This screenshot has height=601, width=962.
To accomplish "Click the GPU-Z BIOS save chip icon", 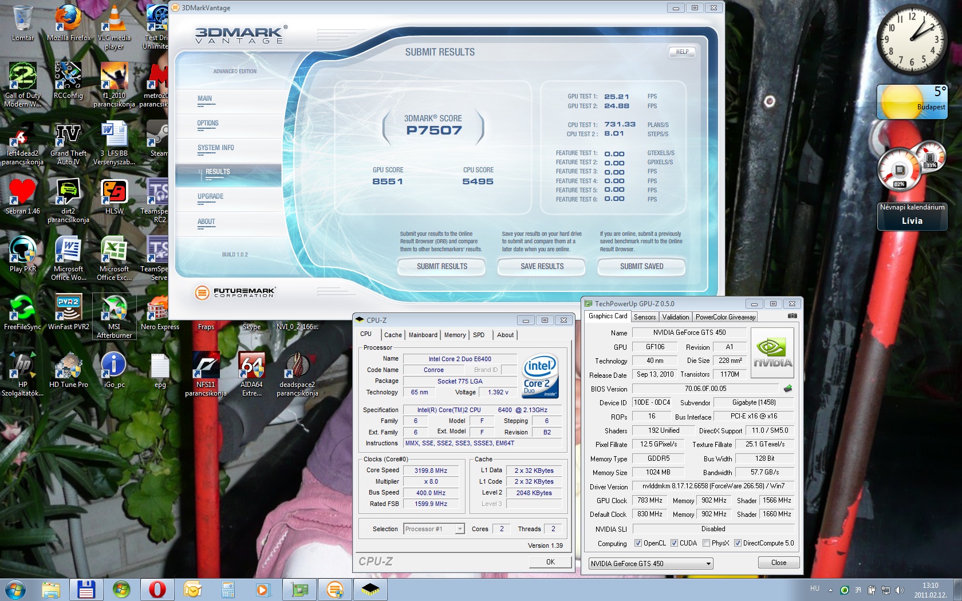I will pos(788,389).
